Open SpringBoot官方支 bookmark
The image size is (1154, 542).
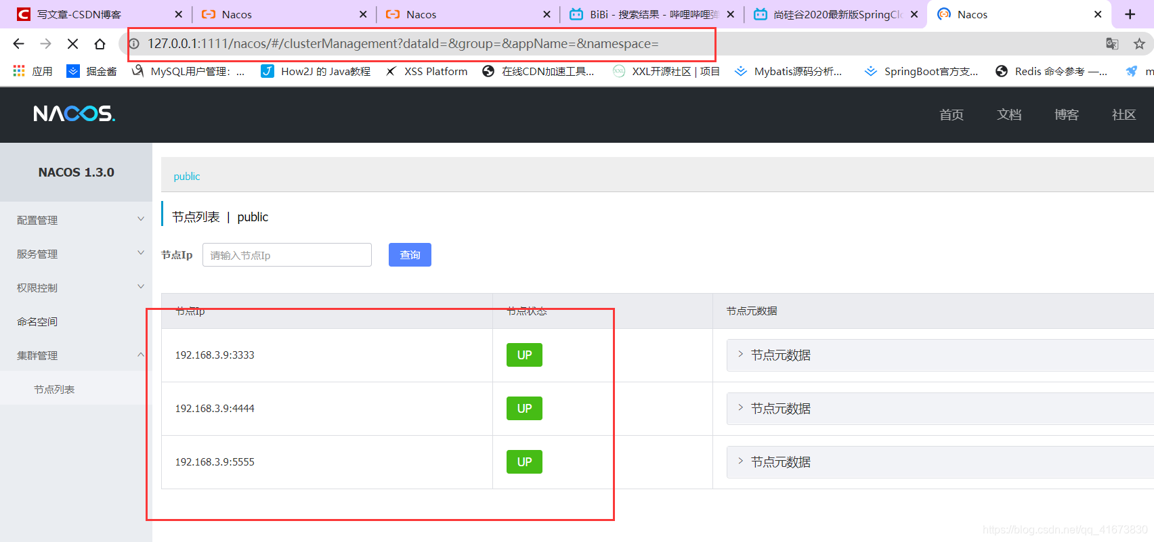922,71
